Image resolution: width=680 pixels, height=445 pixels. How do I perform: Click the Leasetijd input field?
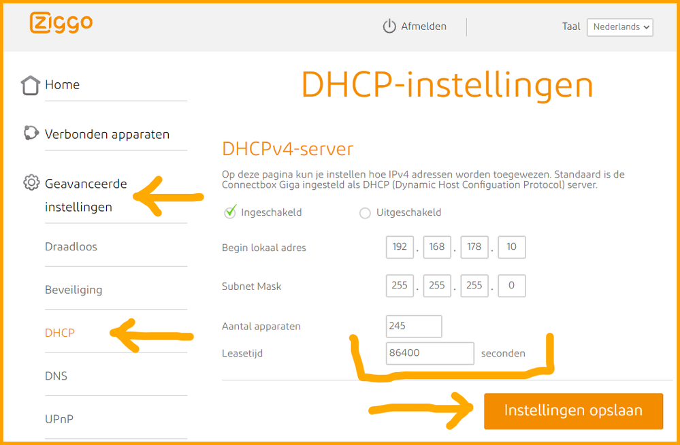(430, 354)
